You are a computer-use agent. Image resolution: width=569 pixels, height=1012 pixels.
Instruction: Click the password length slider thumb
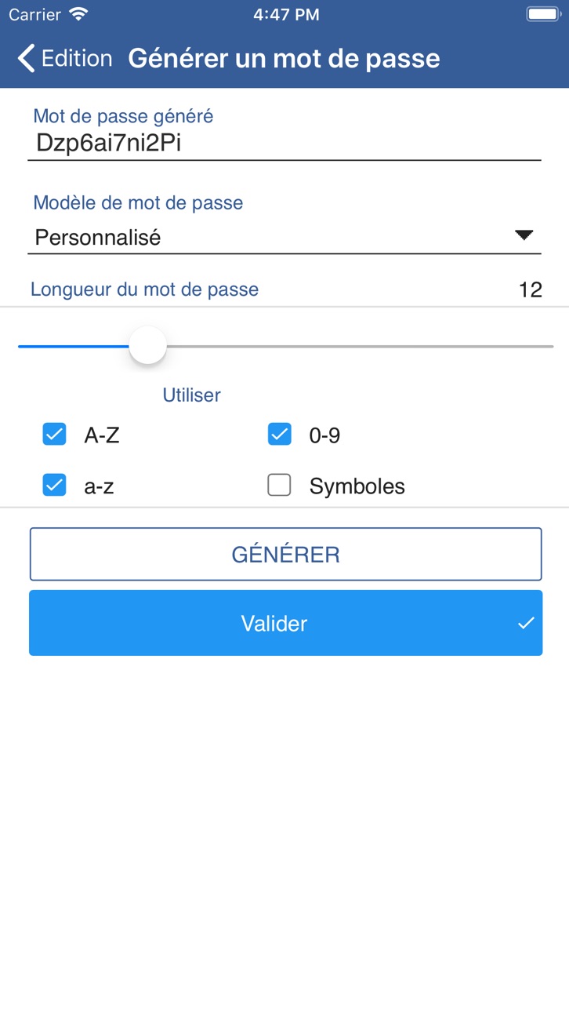148,346
